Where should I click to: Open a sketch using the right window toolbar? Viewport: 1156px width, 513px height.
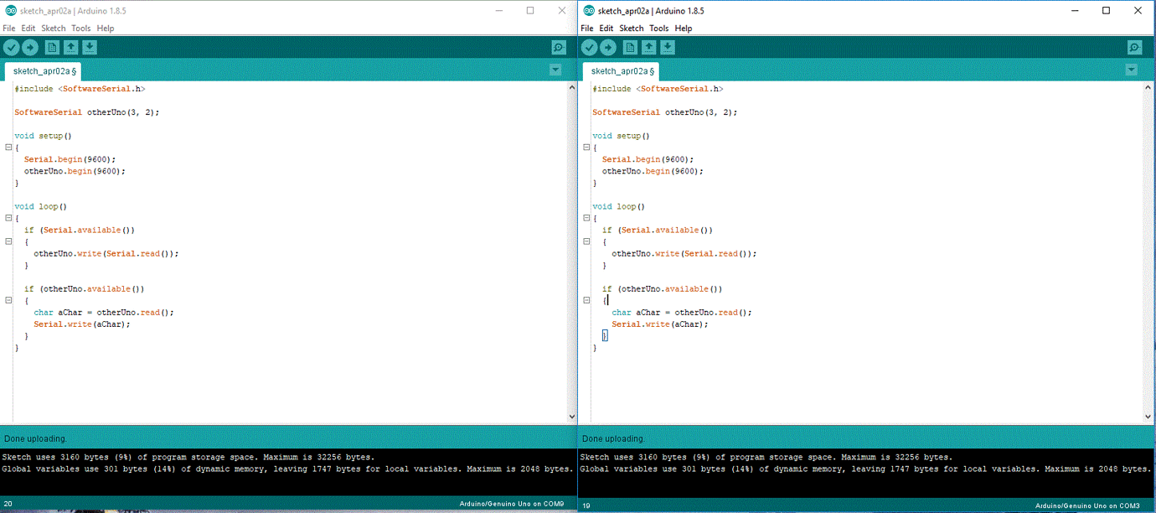(x=647, y=47)
